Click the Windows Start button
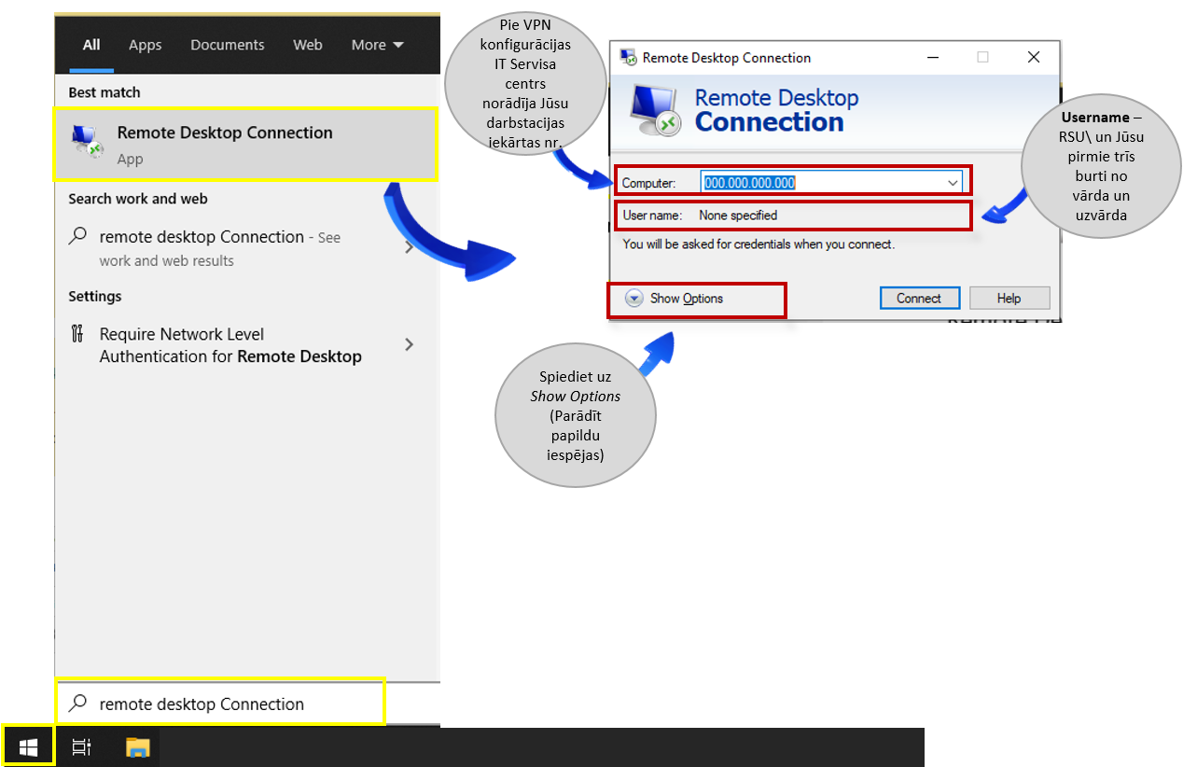This screenshot has width=1197, height=767. pyautogui.click(x=28, y=746)
